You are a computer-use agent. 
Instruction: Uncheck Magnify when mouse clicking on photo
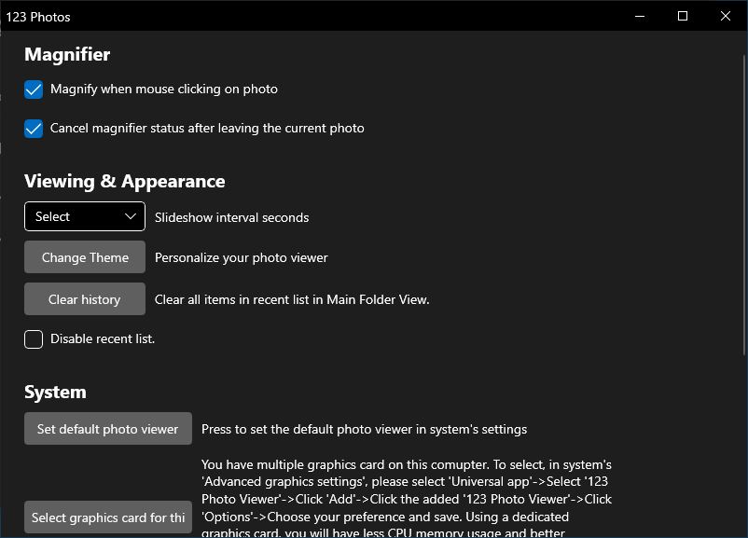34,90
